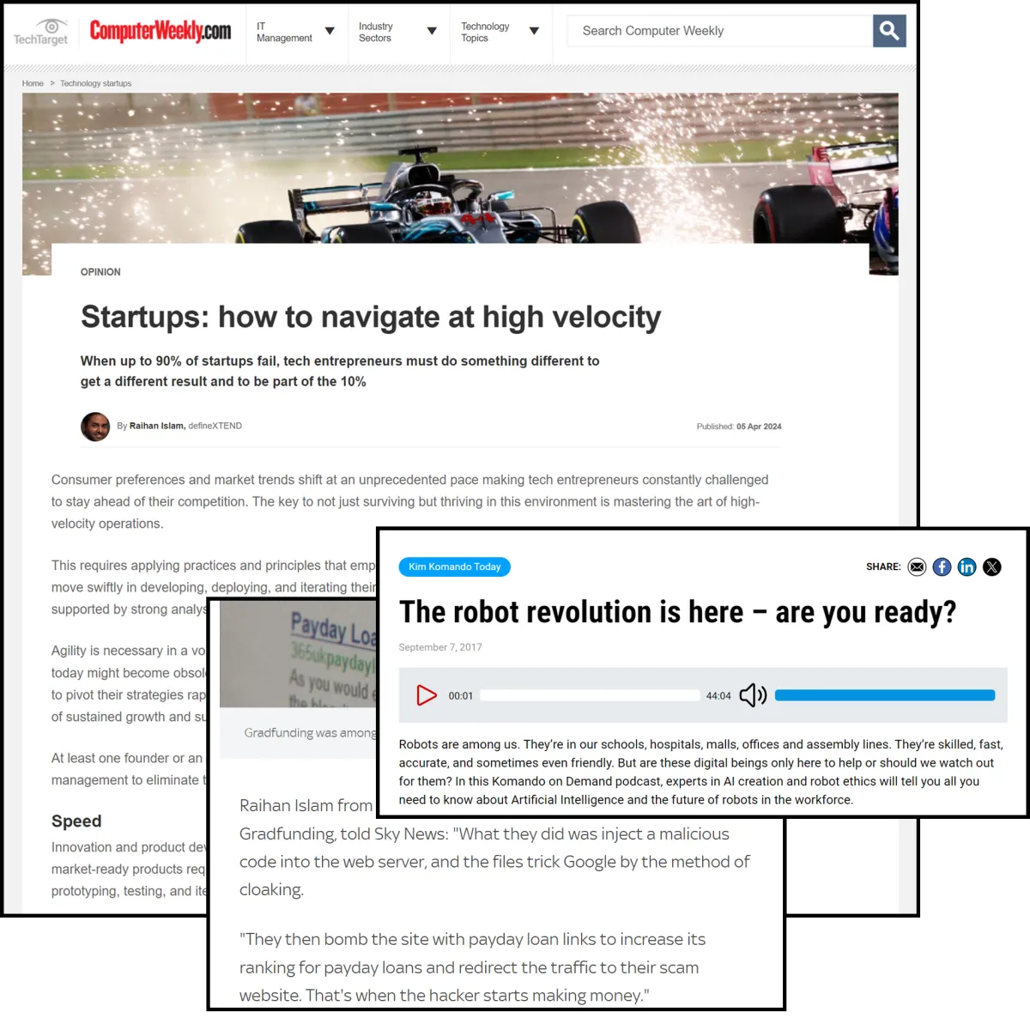The height and width of the screenshot is (1030, 1030).
Task: Expand the Industry Sectors menu
Action: 397,32
